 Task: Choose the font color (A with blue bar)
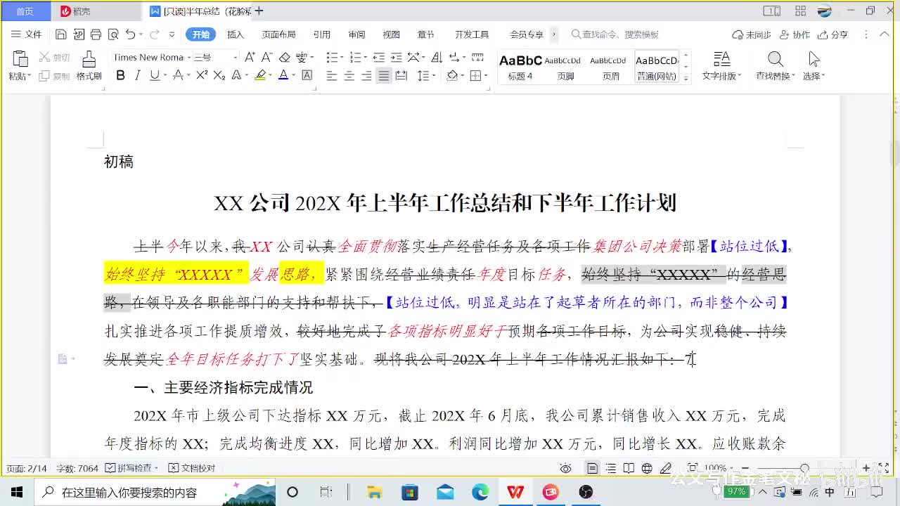pos(283,75)
